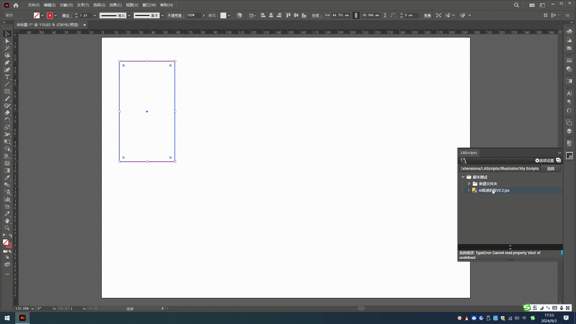Select the Gradient tool

click(x=7, y=170)
